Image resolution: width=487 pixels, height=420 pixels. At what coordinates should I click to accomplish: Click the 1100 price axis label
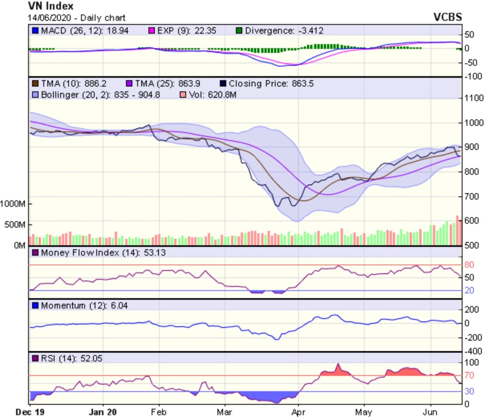474,98
